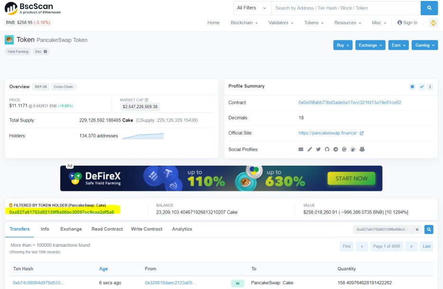Open the contract address link
The height and width of the screenshot is (289, 443).
pos(350,103)
